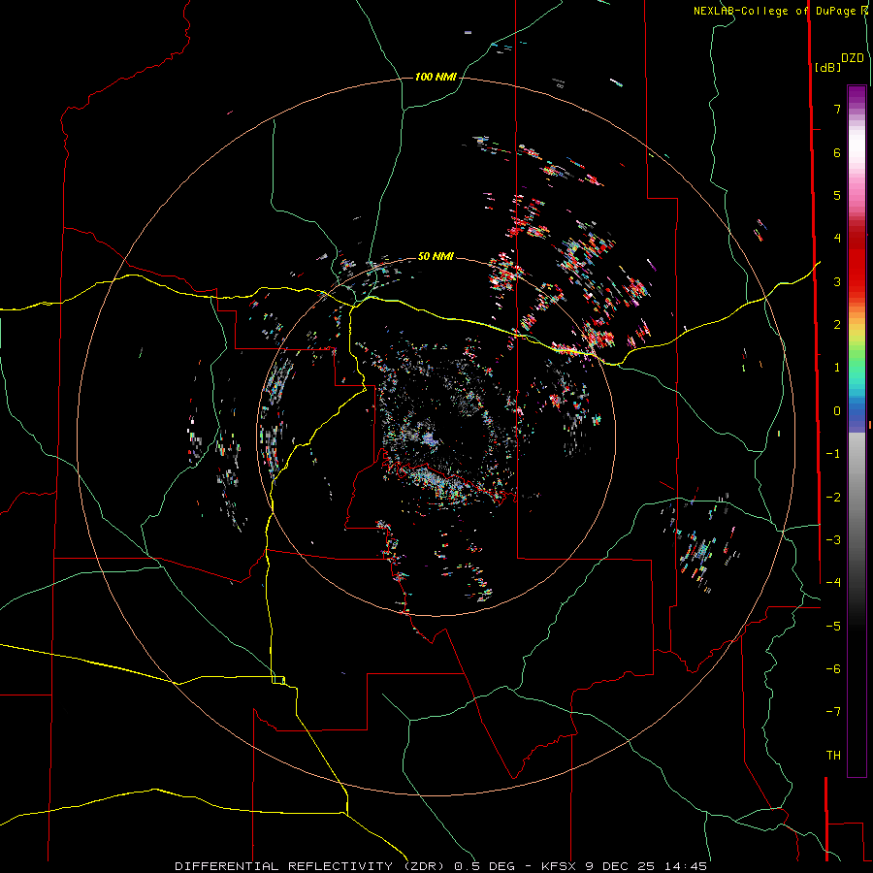Select the -5 dB scale value
Screen dimensions: 873x873
coord(833,627)
